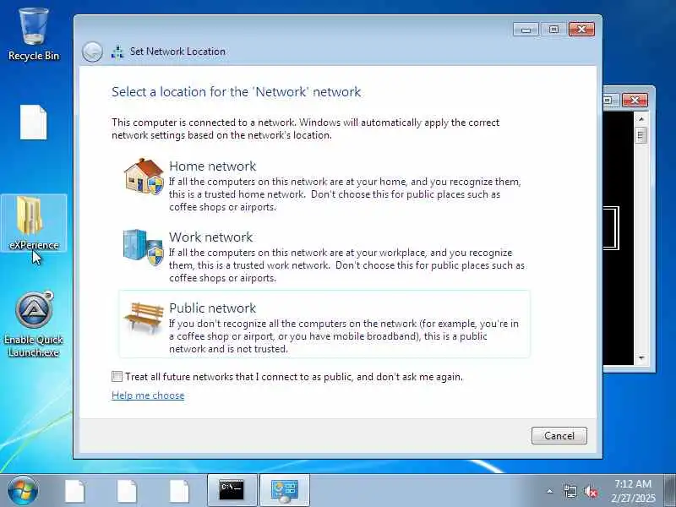The height and width of the screenshot is (507, 676).
Task: Click the console window scrollbar up arrow
Action: coord(641,118)
